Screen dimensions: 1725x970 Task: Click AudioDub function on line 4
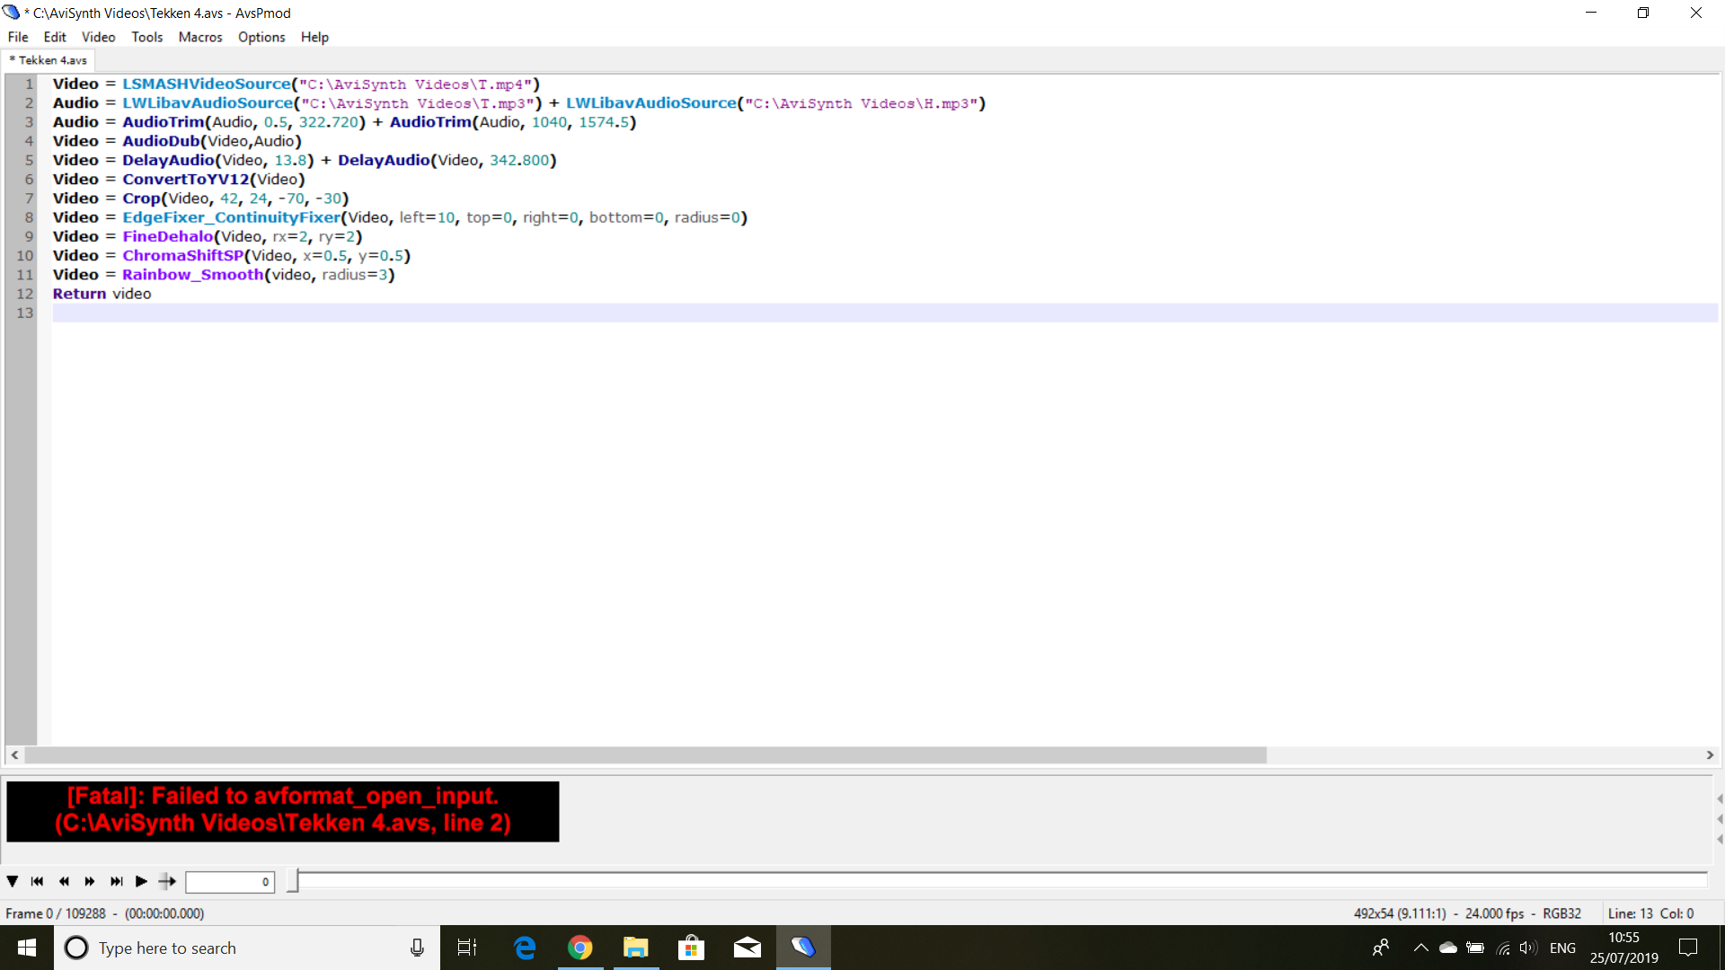pyautogui.click(x=161, y=141)
